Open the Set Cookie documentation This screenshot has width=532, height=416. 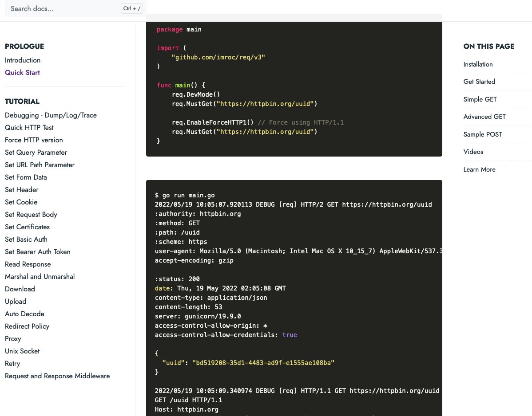click(x=21, y=202)
